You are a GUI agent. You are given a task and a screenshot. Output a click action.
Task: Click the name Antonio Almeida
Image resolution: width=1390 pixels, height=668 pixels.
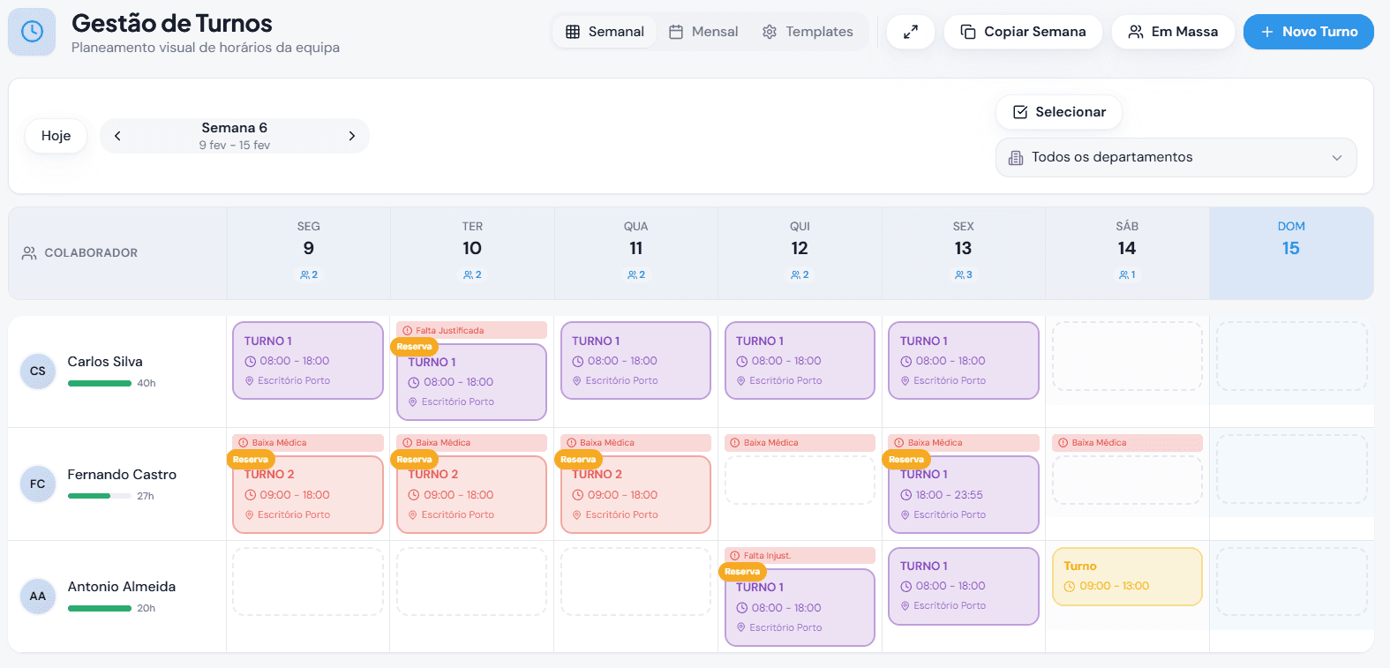122,587
